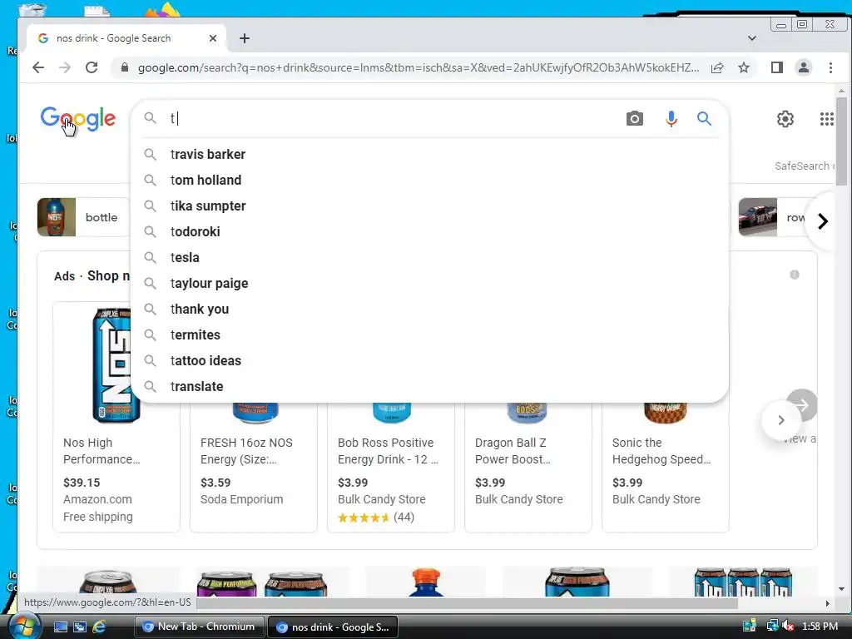Open Nos High Performance Amazon product

(102, 451)
